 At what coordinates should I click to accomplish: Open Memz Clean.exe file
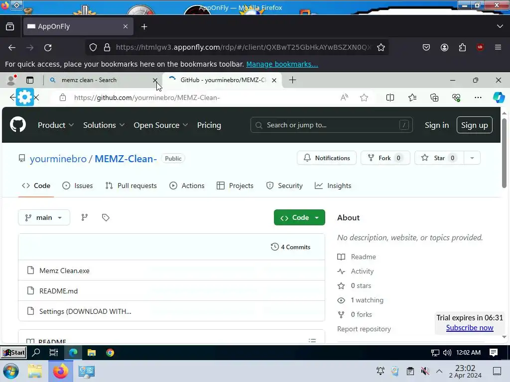click(64, 271)
